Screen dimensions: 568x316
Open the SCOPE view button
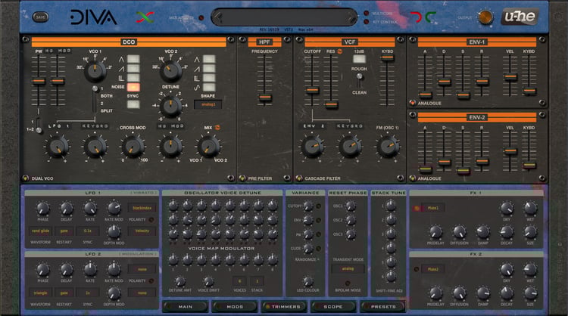pyautogui.click(x=333, y=307)
